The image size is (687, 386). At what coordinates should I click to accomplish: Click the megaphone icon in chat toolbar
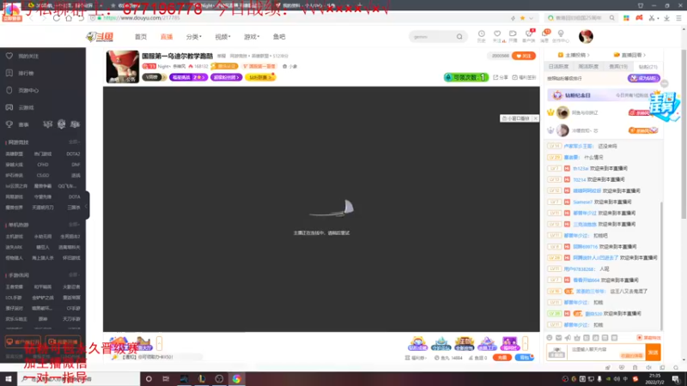[568, 338]
